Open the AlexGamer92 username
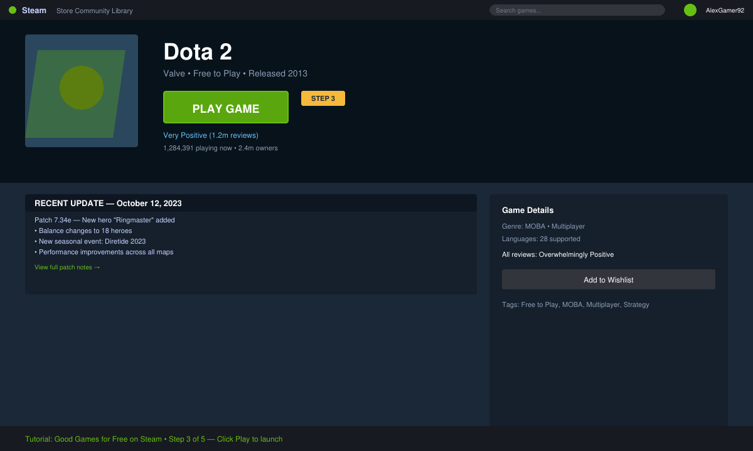Screen dimensions: 753x451 [725, 10]
